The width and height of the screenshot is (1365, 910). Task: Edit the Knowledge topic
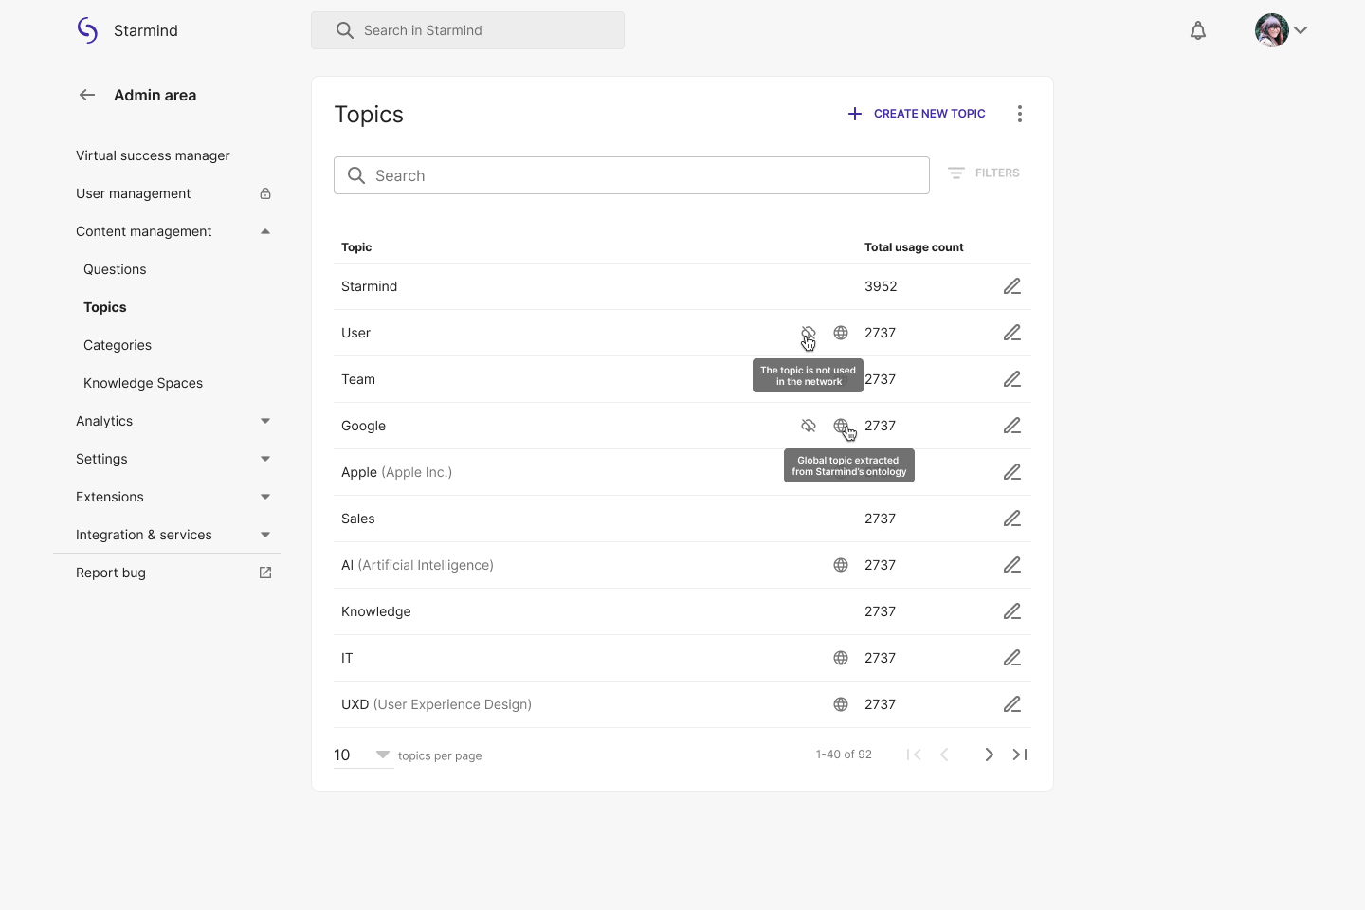pos(1012,611)
